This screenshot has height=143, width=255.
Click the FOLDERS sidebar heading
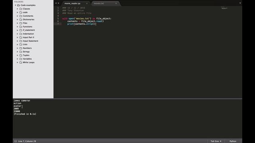coord(19,2)
